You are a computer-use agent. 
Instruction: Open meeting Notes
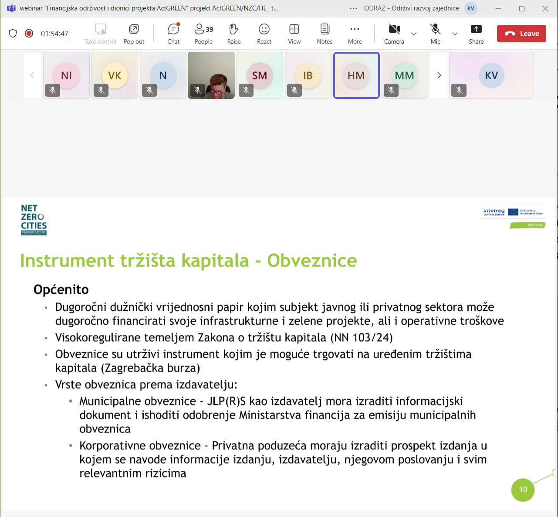(325, 34)
